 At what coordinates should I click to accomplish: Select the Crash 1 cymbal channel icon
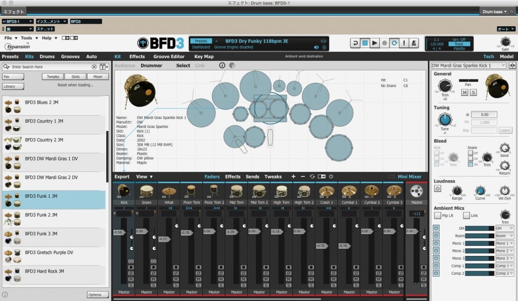click(x=326, y=191)
